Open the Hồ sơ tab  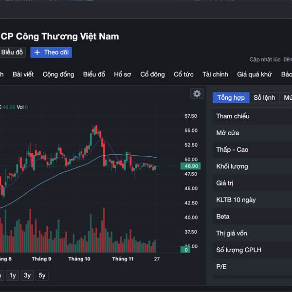click(x=123, y=74)
